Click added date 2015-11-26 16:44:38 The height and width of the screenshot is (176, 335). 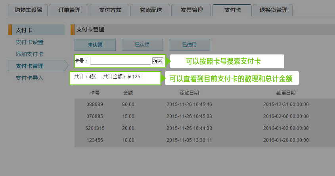(189, 128)
